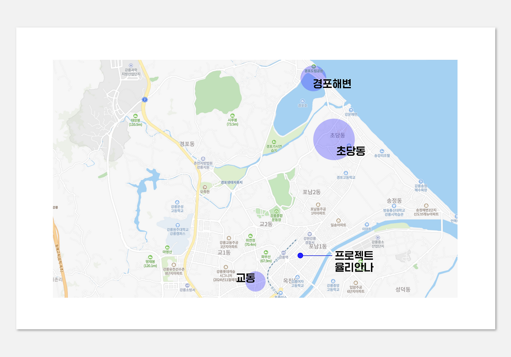
Task: Click the bold 경포해변 label
Action: (x=332, y=83)
